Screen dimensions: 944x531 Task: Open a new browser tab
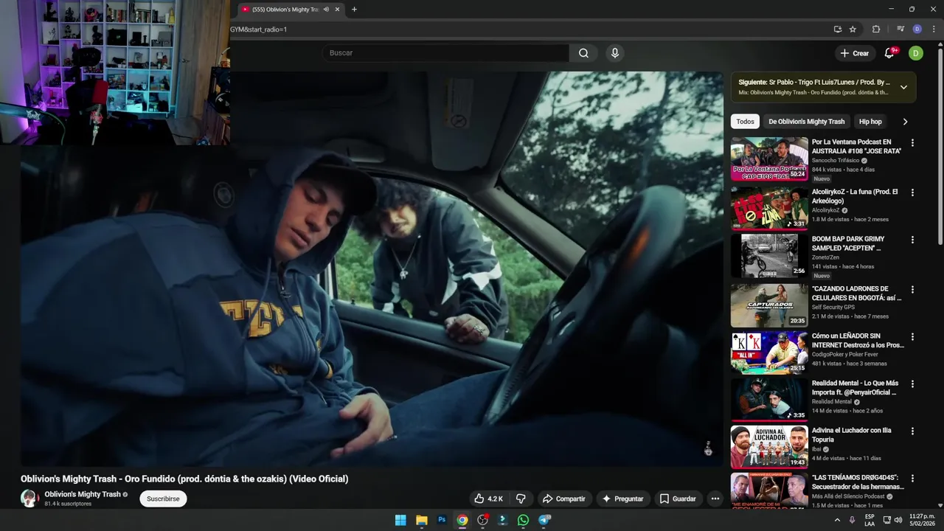coord(354,10)
